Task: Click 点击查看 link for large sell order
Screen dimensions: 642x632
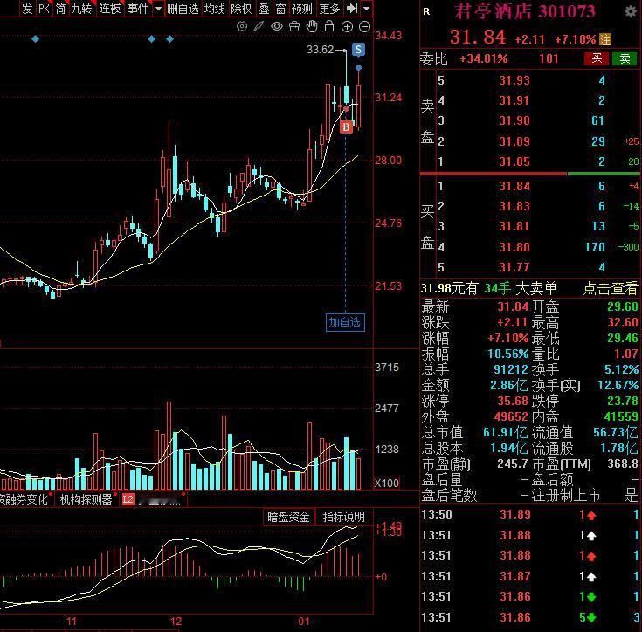Action: 610,288
